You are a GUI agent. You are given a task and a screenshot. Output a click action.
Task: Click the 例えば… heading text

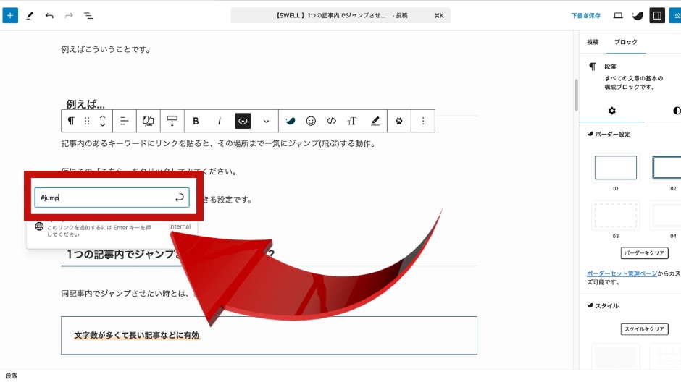tap(85, 104)
